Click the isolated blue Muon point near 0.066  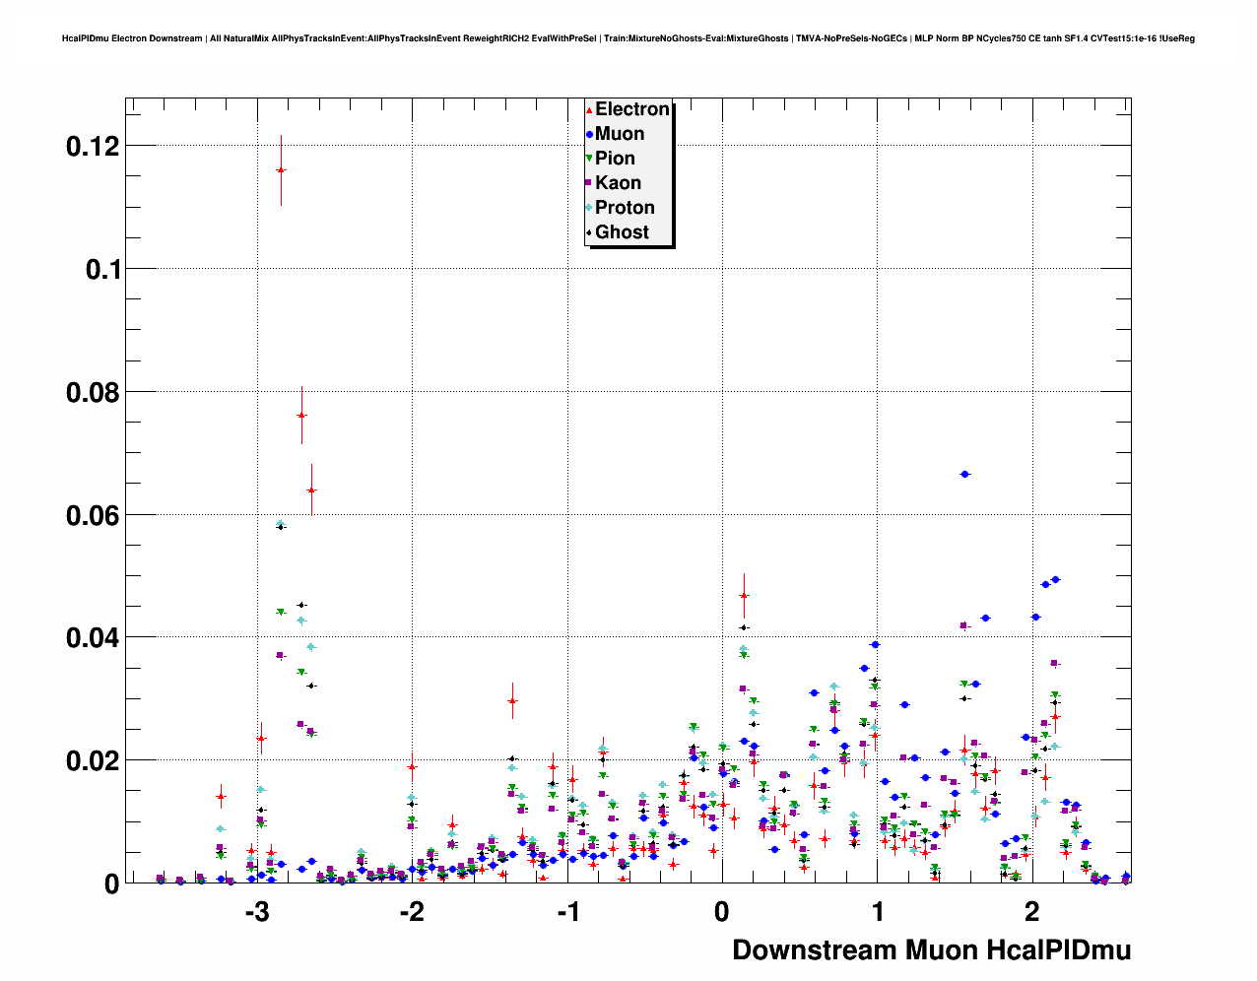click(x=964, y=474)
